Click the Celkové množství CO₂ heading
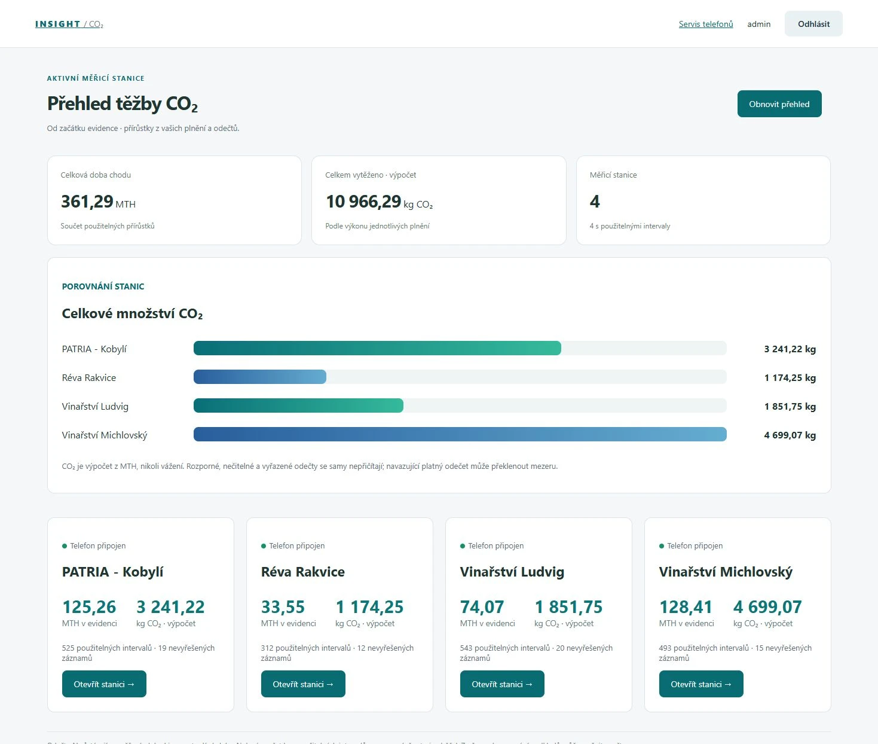Image resolution: width=878 pixels, height=744 pixels. point(132,314)
